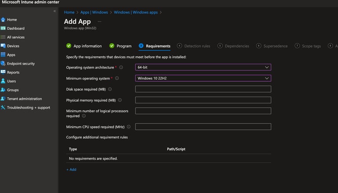
Task: Open the Scope tags tab
Action: point(308,46)
